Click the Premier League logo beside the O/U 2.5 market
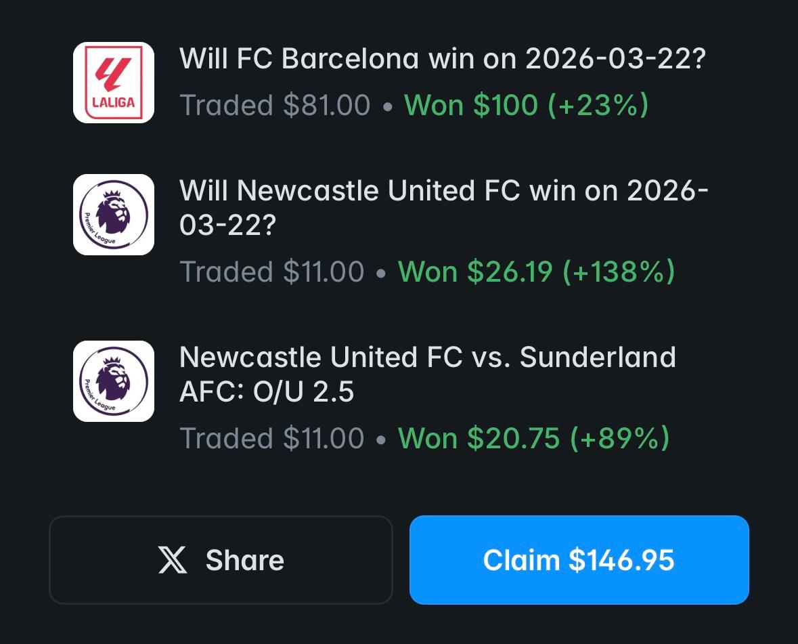This screenshot has width=798, height=644. (x=114, y=381)
